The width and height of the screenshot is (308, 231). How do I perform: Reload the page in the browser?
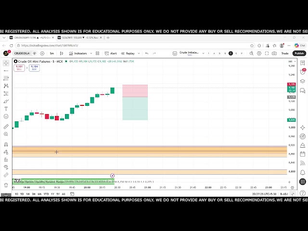coord(11,46)
